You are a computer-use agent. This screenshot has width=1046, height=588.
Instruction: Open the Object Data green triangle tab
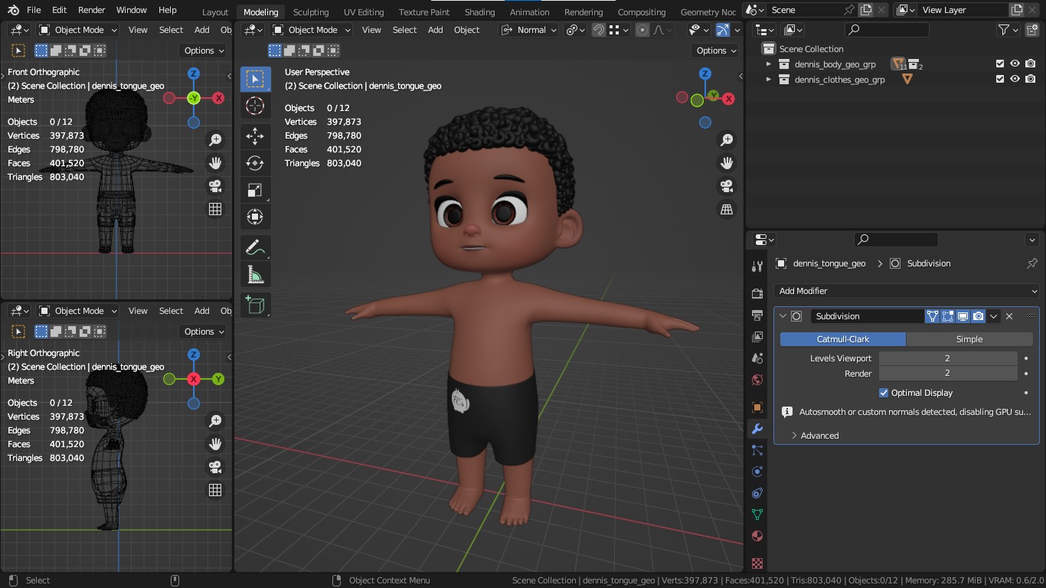[x=757, y=514]
